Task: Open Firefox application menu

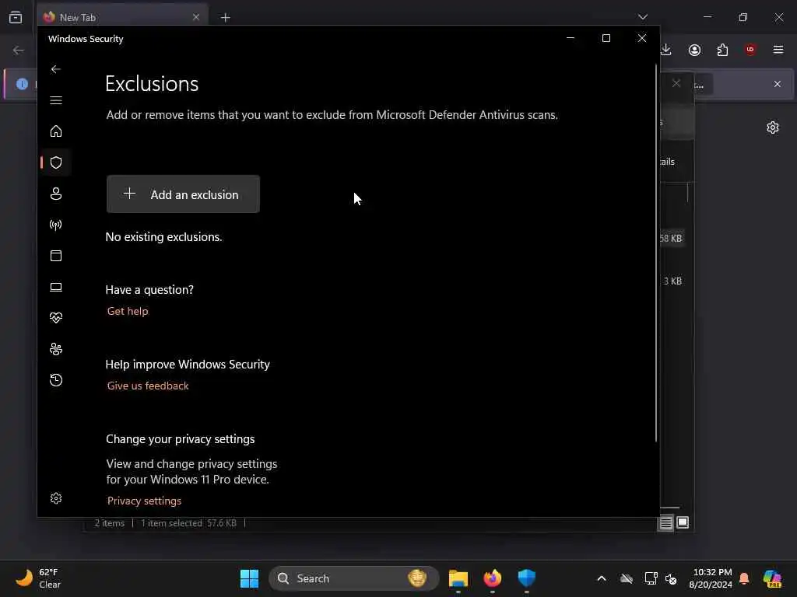Action: pos(778,50)
